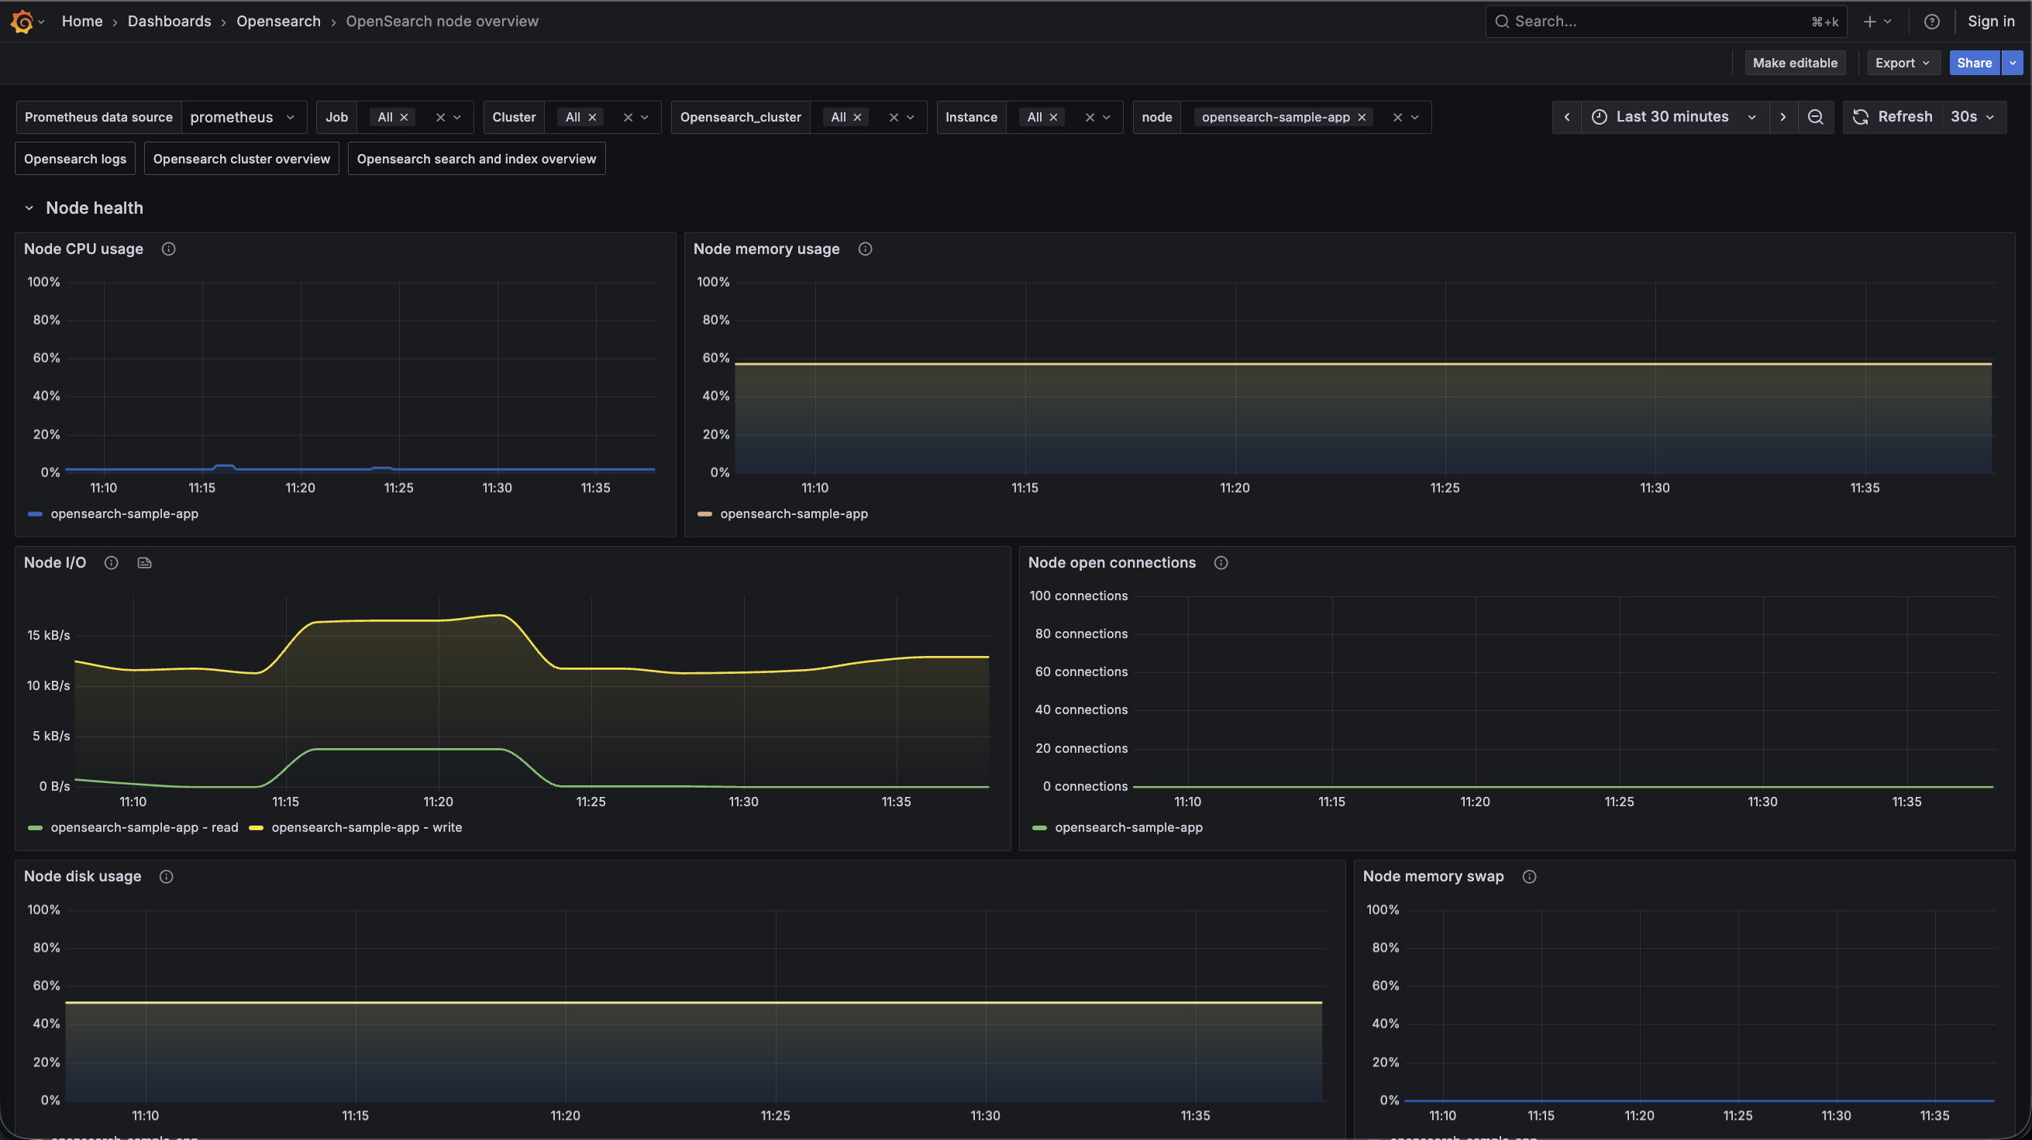Clear all Cluster filter values

tap(628, 118)
